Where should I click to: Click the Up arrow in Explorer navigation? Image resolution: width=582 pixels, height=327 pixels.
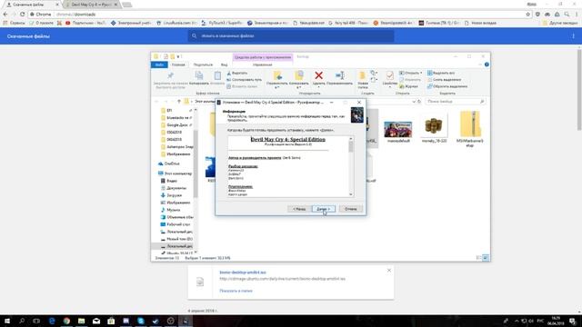(x=179, y=102)
